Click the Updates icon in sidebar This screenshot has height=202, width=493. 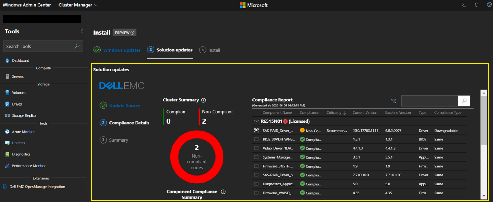click(7, 143)
